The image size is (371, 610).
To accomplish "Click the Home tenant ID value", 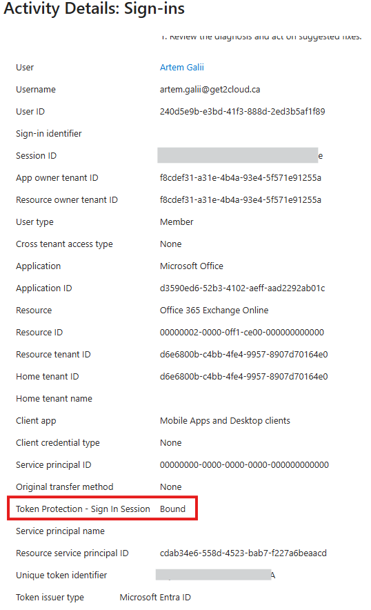I will (x=244, y=377).
